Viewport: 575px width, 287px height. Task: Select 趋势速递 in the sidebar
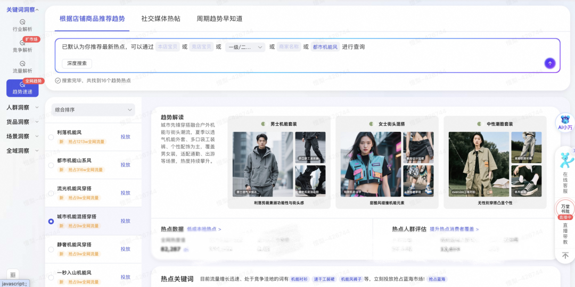[x=22, y=88]
